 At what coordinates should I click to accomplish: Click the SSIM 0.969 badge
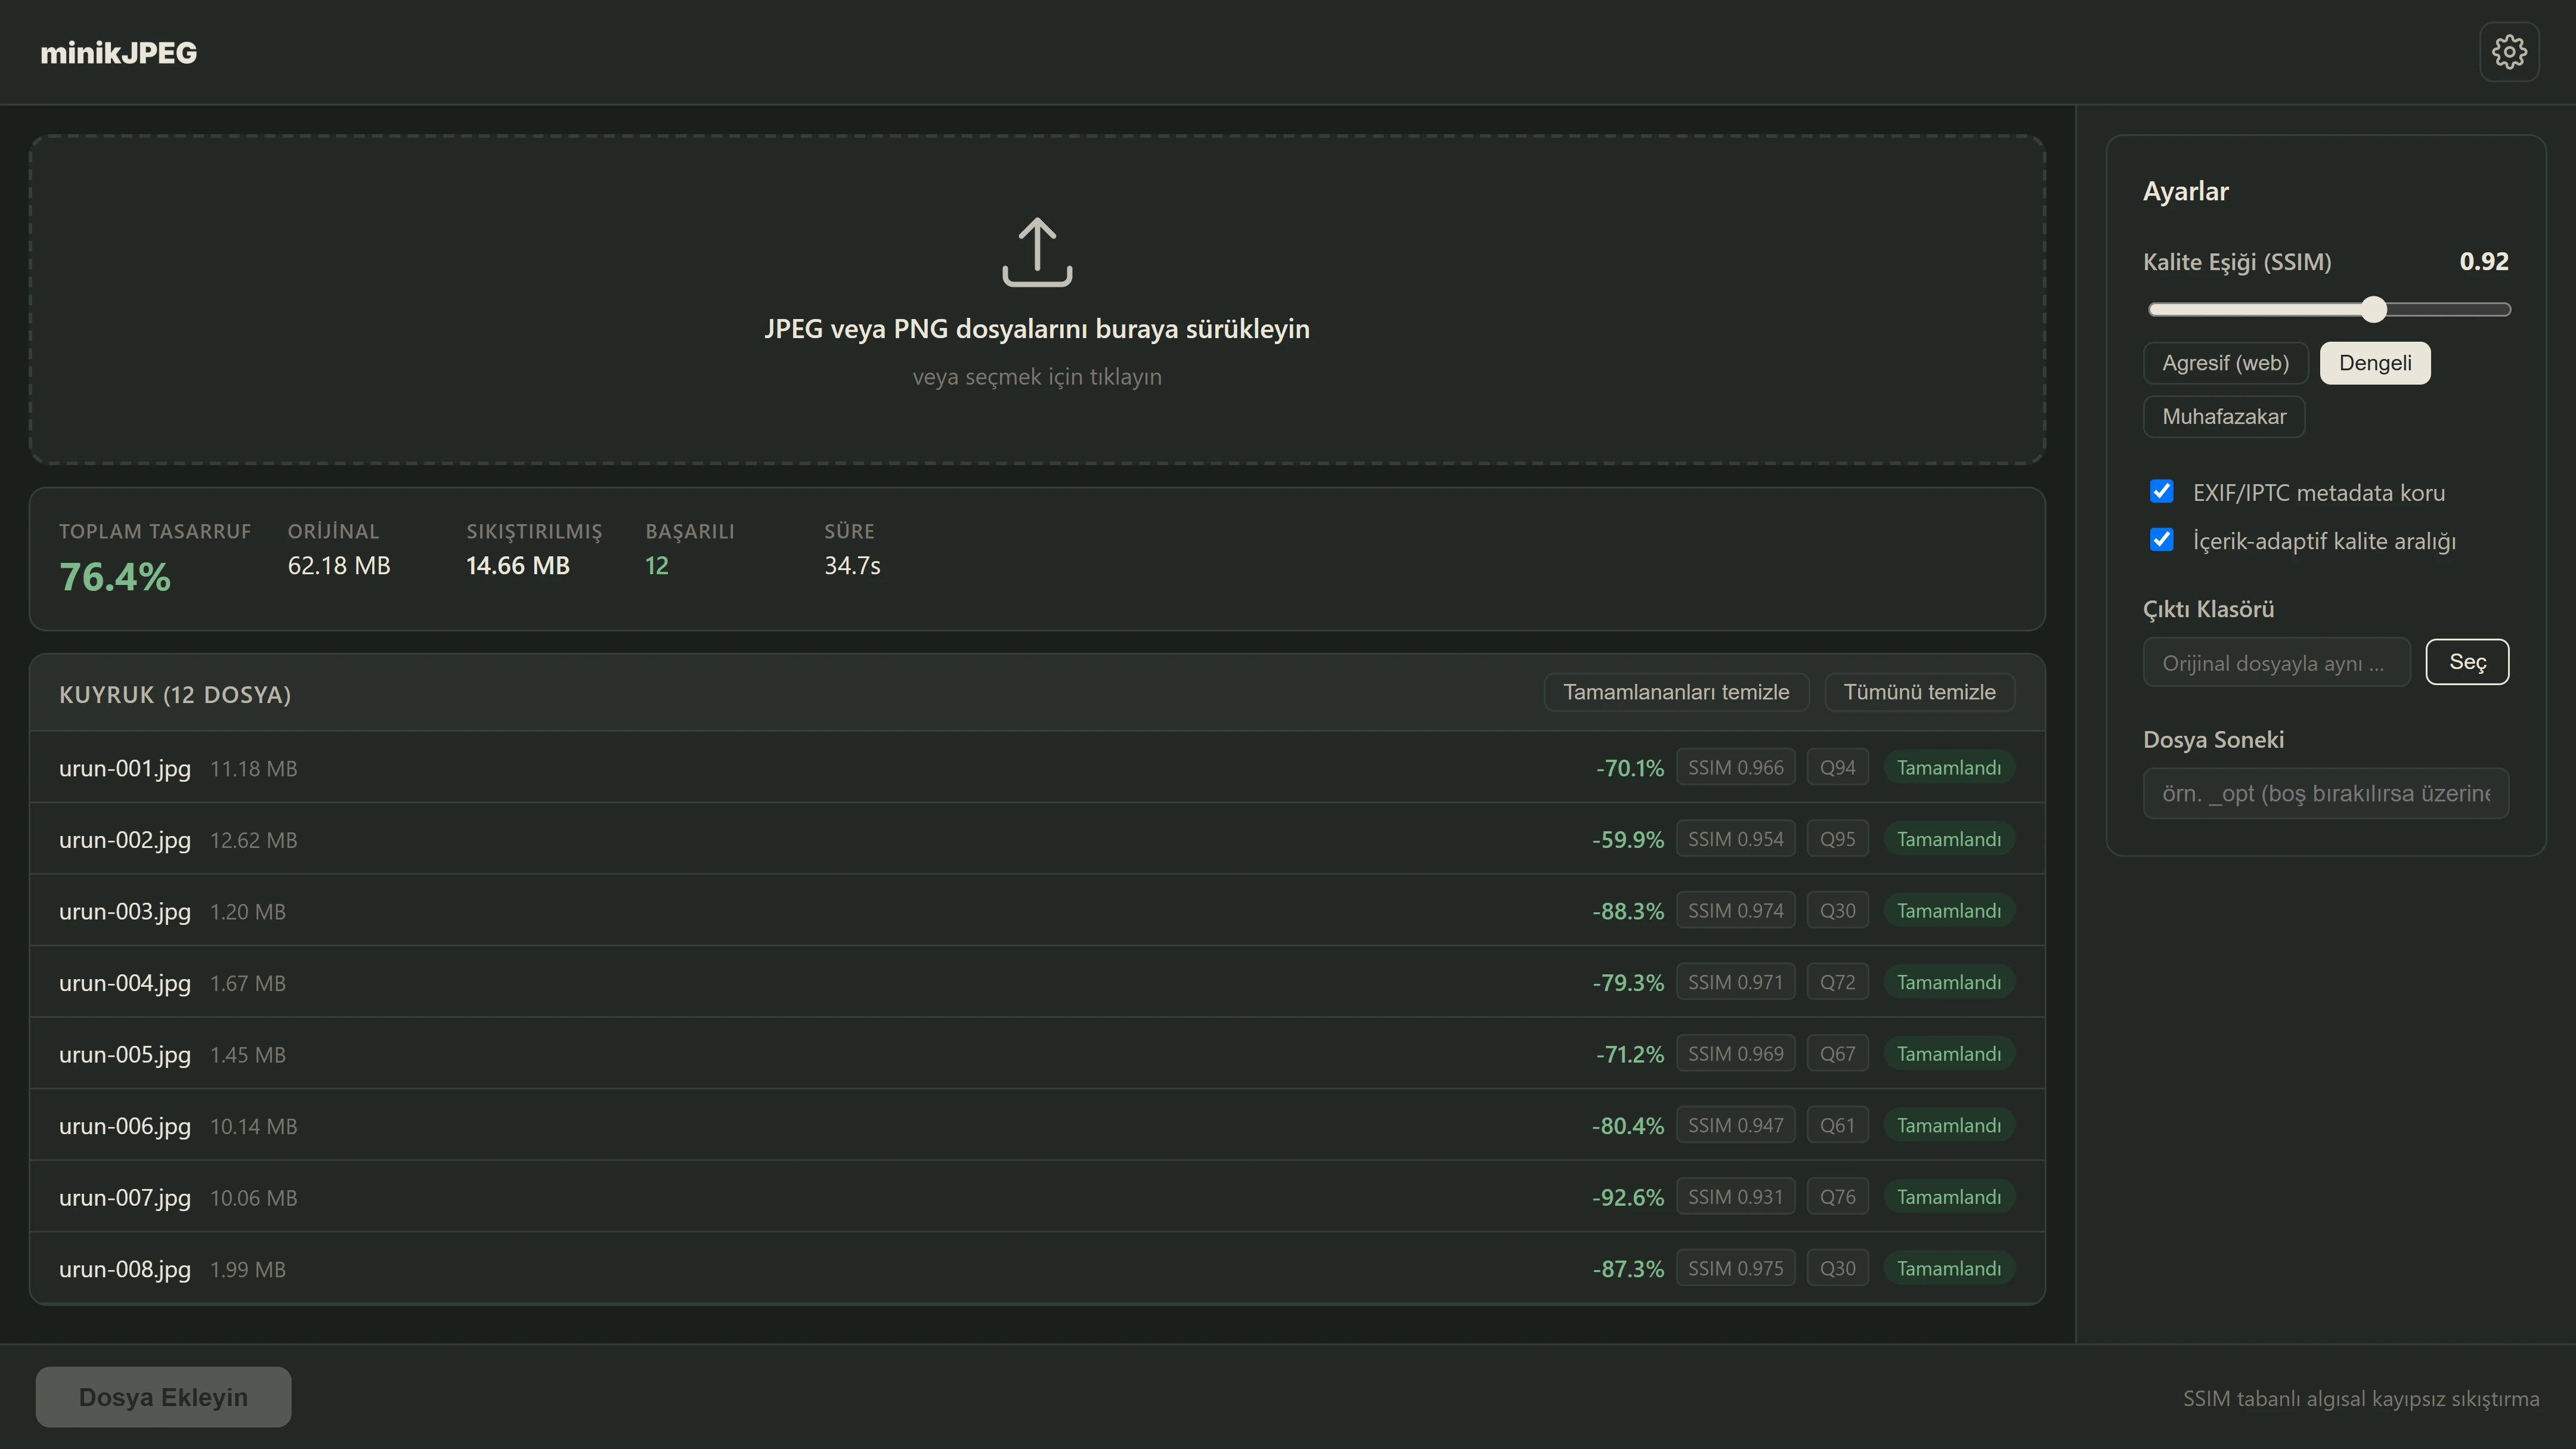(1735, 1053)
